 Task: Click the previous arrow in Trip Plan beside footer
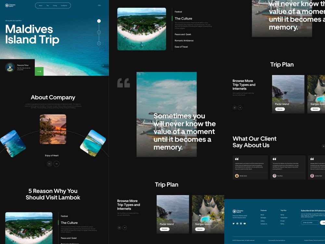(x=119, y=228)
